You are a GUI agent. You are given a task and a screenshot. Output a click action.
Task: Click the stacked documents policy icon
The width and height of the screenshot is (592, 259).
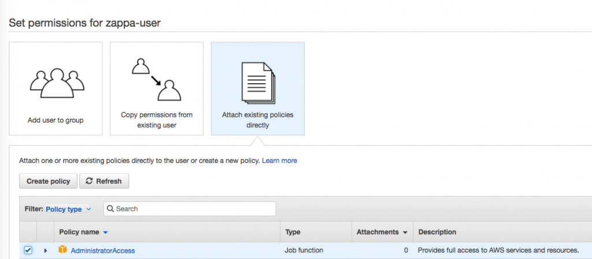[x=258, y=83]
